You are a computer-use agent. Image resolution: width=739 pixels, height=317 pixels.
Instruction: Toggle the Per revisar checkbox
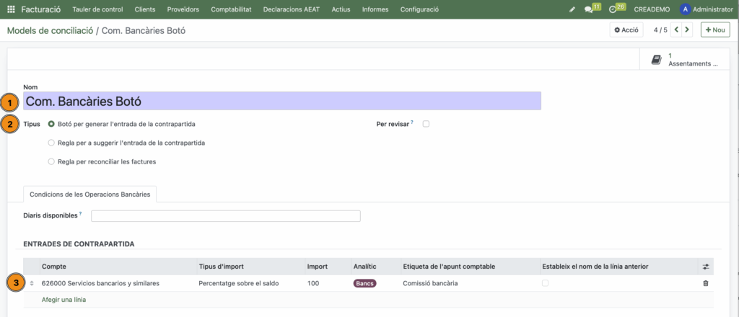click(x=426, y=124)
